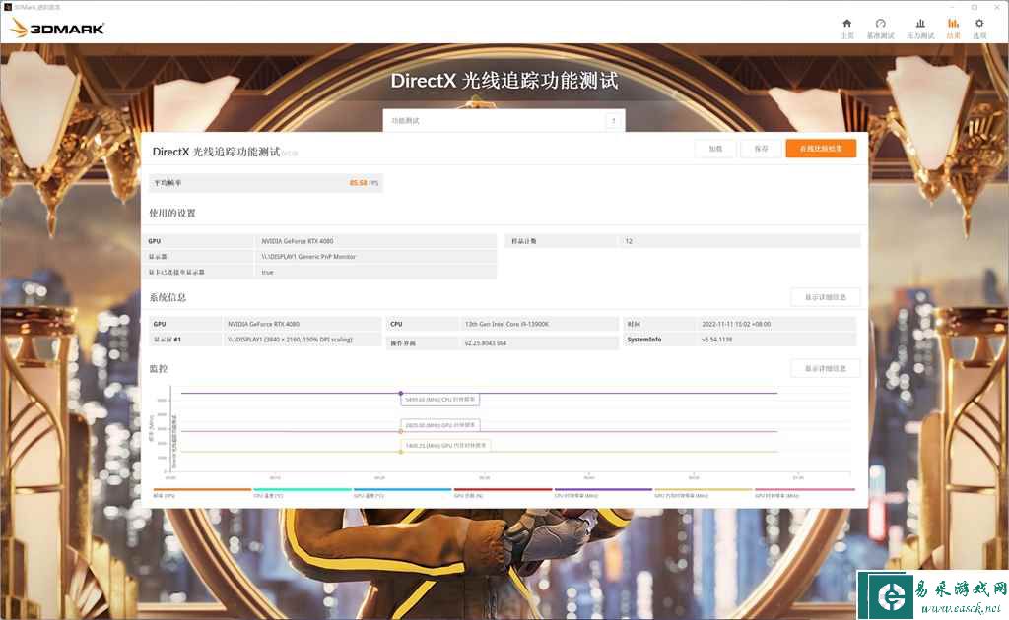Image resolution: width=1009 pixels, height=620 pixels.
Task: Maximize the 3DMark window
Action: point(975,7)
